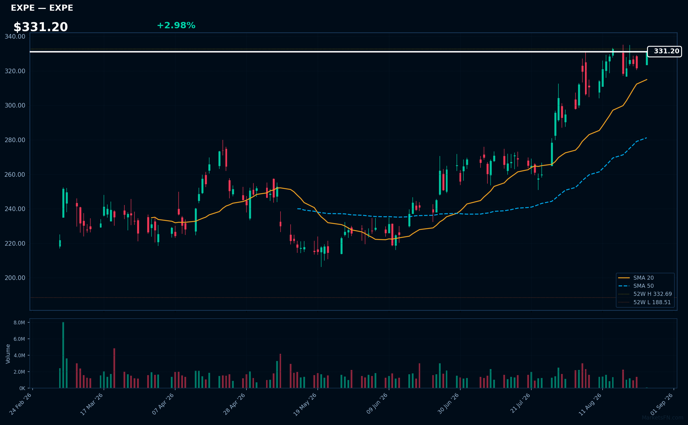Click the white current price horizontal line

[338, 52]
